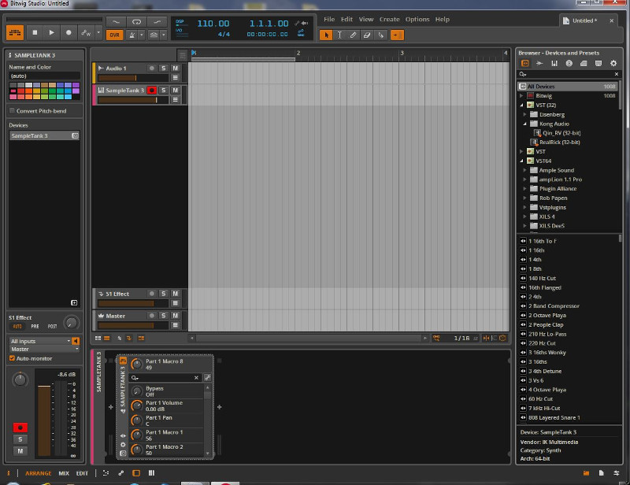
Task: Click the Part 1 Volume knob
Action: (137, 405)
